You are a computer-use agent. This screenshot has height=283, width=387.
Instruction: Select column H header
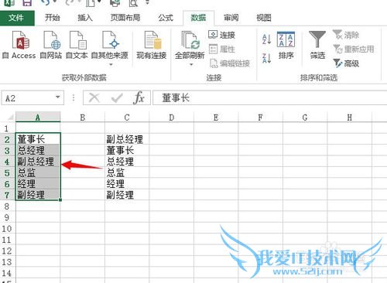(x=349, y=118)
